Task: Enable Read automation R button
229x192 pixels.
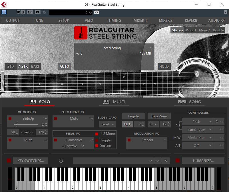Action: (x=18, y=12)
